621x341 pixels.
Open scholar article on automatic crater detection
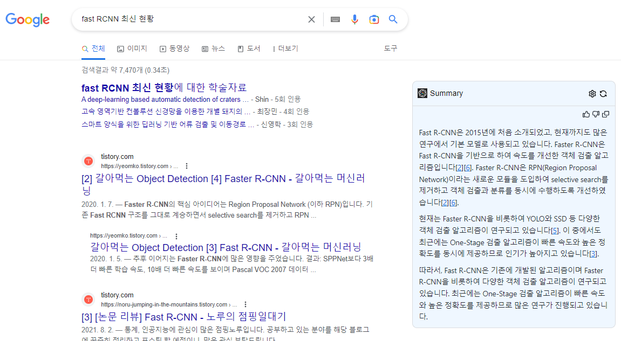161,99
